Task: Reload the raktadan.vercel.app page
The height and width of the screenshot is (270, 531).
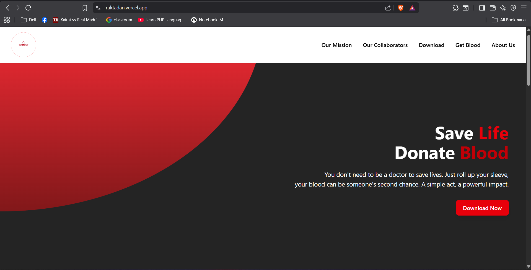Action: (28, 8)
